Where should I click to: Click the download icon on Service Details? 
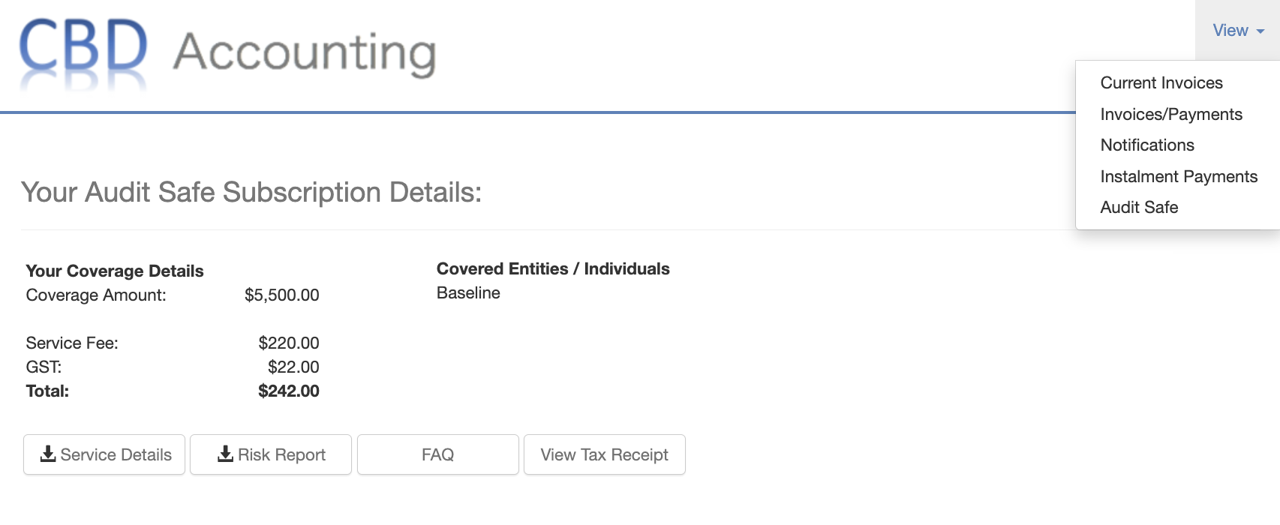pyautogui.click(x=47, y=454)
